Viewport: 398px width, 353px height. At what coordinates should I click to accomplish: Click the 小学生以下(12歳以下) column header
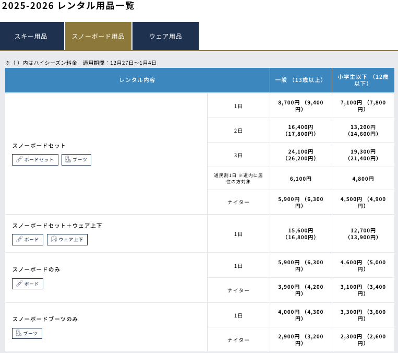363,80
